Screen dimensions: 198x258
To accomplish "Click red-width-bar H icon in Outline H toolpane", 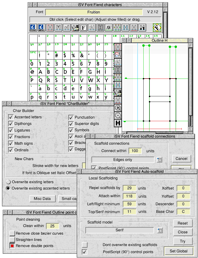I will [118, 100].
